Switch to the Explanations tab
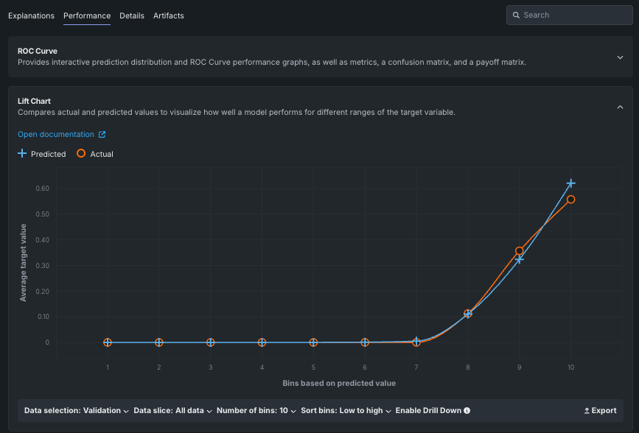This screenshot has width=639, height=433. [31, 15]
